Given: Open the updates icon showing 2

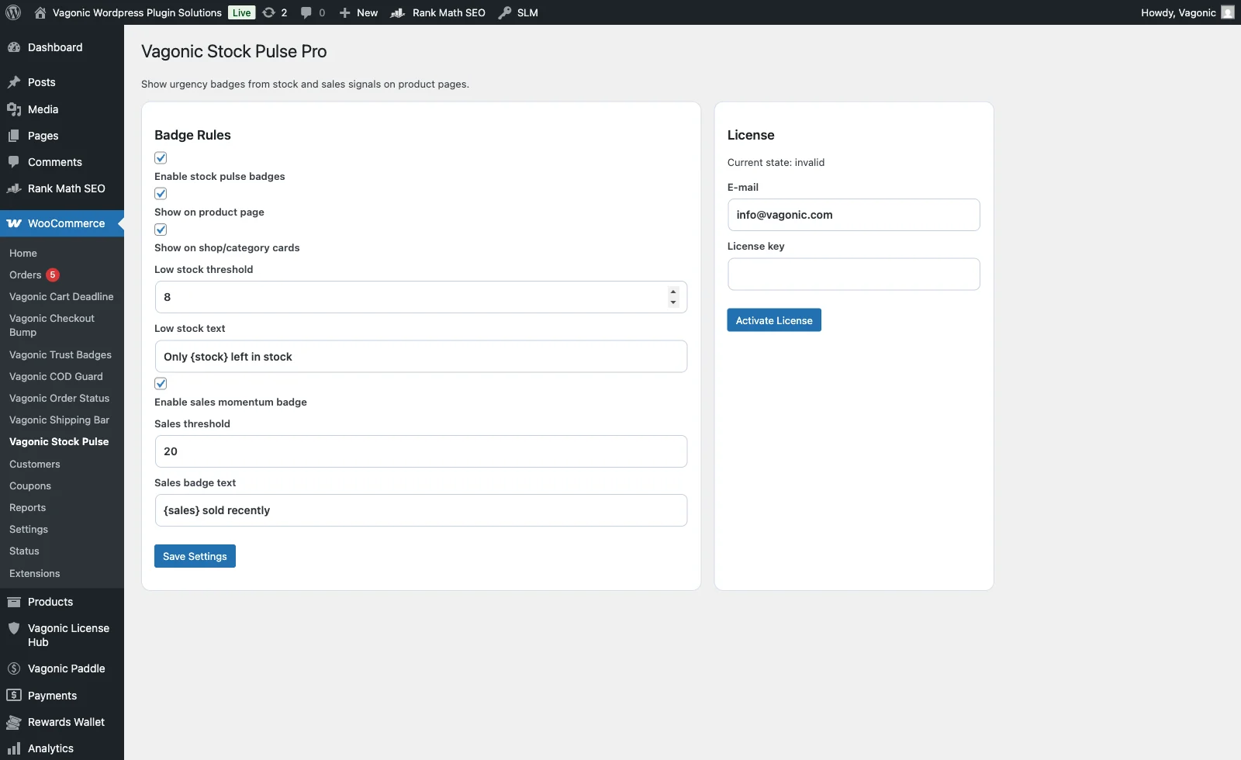Looking at the screenshot, I should (x=269, y=12).
